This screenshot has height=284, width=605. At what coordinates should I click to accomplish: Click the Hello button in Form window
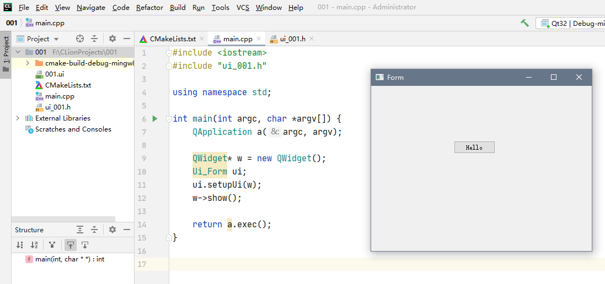[x=474, y=148]
